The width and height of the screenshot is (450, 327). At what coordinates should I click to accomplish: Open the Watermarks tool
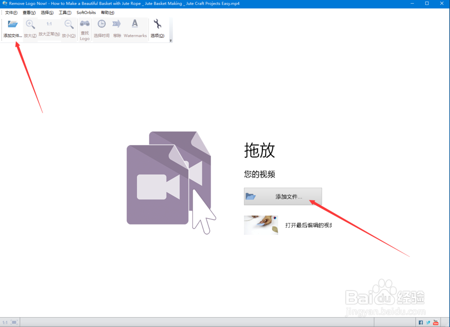tap(135, 29)
